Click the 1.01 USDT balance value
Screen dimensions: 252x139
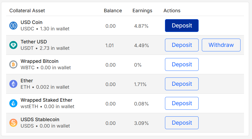coord(109,46)
